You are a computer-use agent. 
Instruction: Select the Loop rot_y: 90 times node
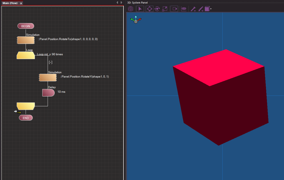pos(25,55)
